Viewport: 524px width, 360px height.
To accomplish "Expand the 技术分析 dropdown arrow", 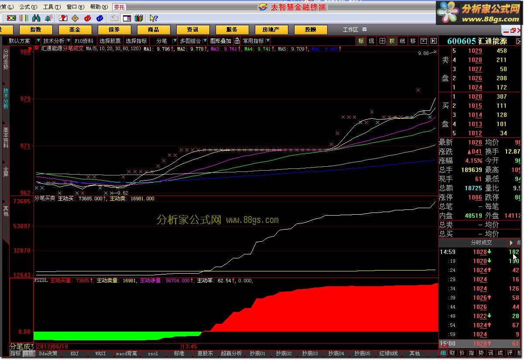I will [68, 41].
